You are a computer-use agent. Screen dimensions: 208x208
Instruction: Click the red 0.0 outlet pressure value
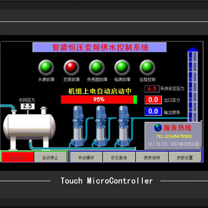(153, 100)
